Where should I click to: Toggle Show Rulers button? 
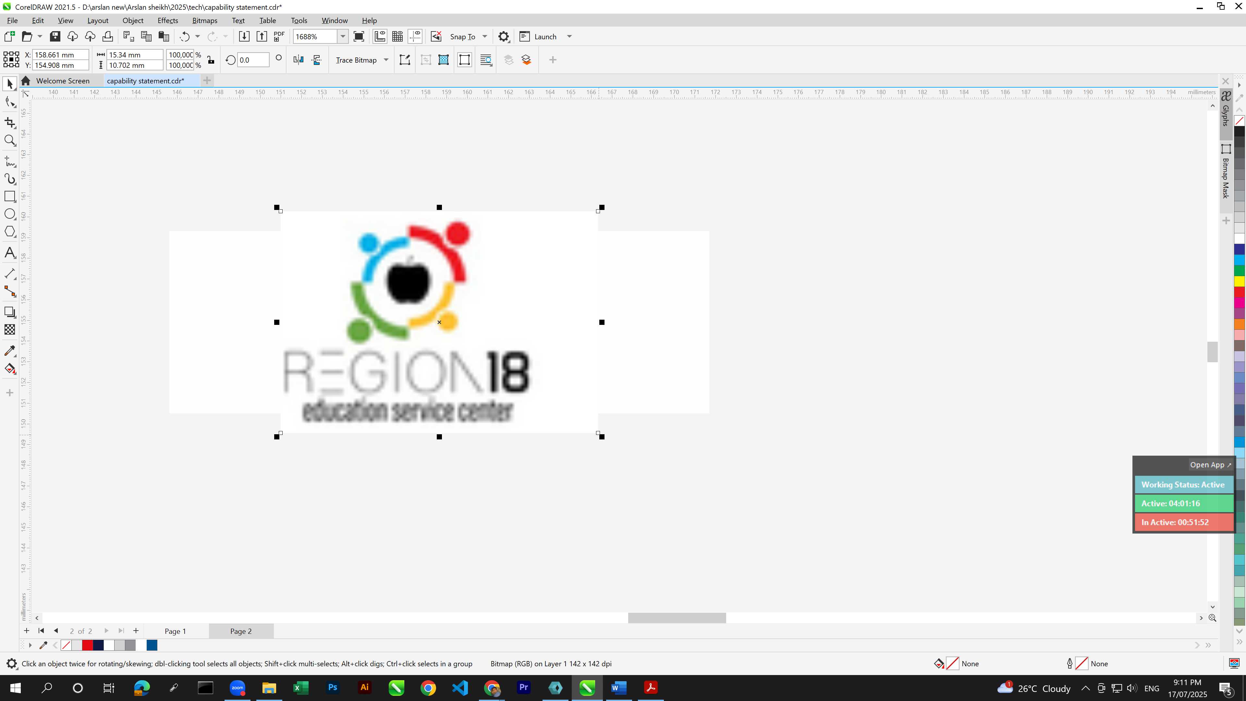(x=380, y=37)
